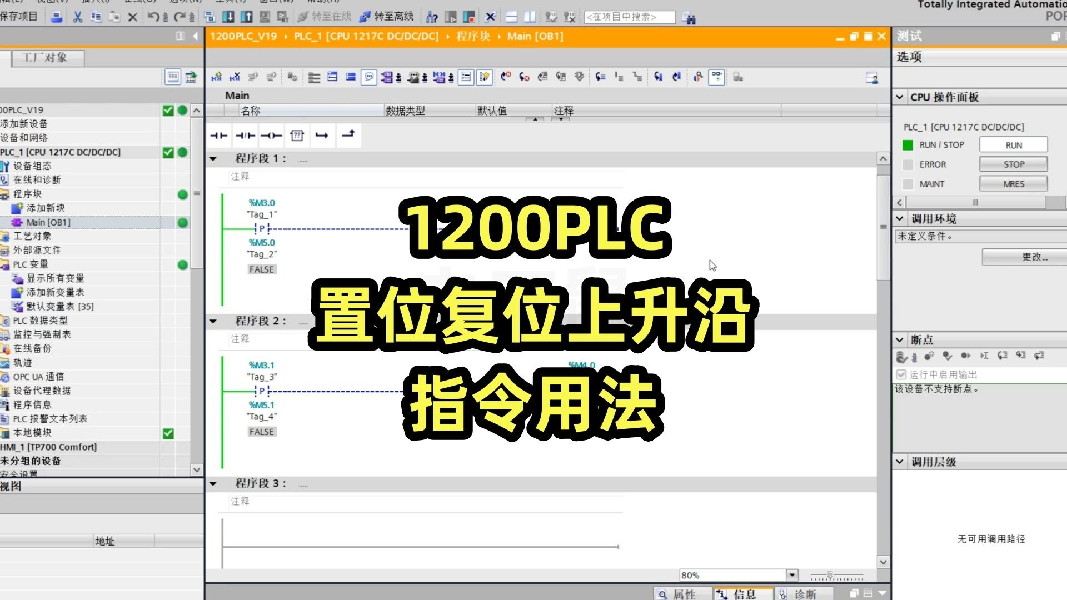Click the STOP button on CPU panel
Image resolution: width=1067 pixels, height=600 pixels.
click(x=1013, y=164)
